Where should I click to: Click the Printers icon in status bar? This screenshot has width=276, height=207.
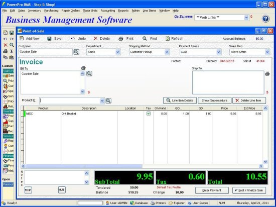pos(153,203)
